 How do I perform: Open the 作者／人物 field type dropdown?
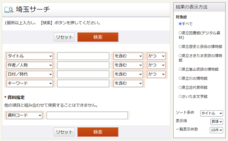click(x=30, y=65)
